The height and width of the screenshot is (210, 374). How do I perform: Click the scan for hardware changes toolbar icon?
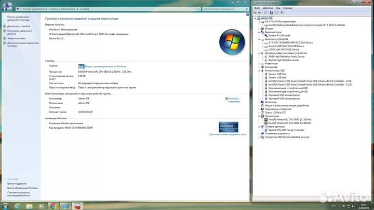pyautogui.click(x=282, y=12)
